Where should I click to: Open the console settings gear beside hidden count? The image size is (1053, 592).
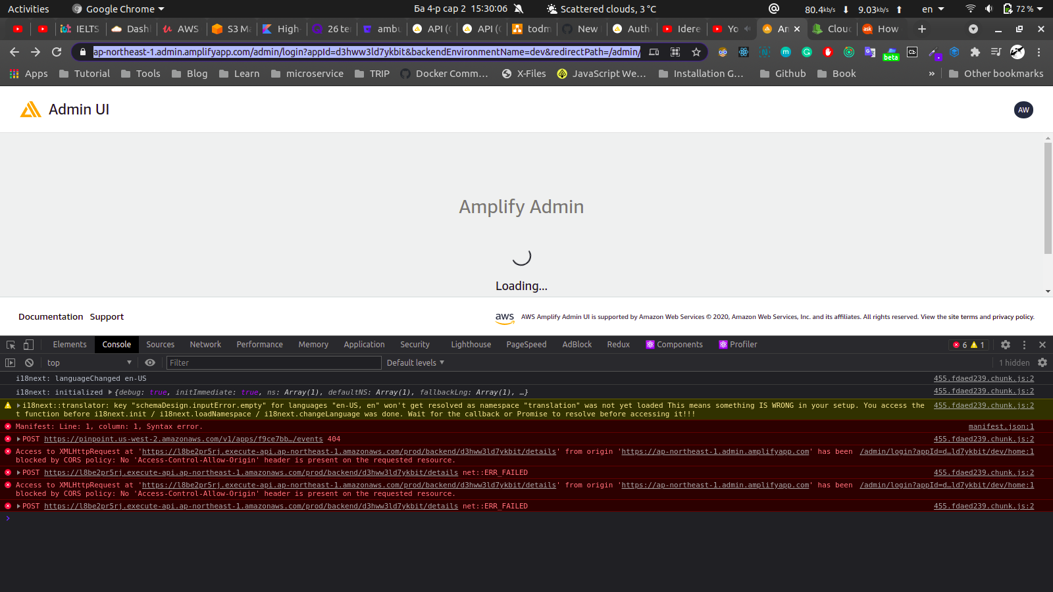(x=1042, y=362)
